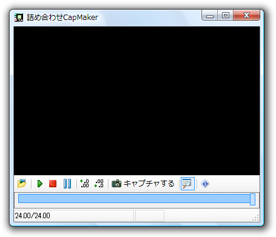Close the CapMaker window

pos(246,15)
